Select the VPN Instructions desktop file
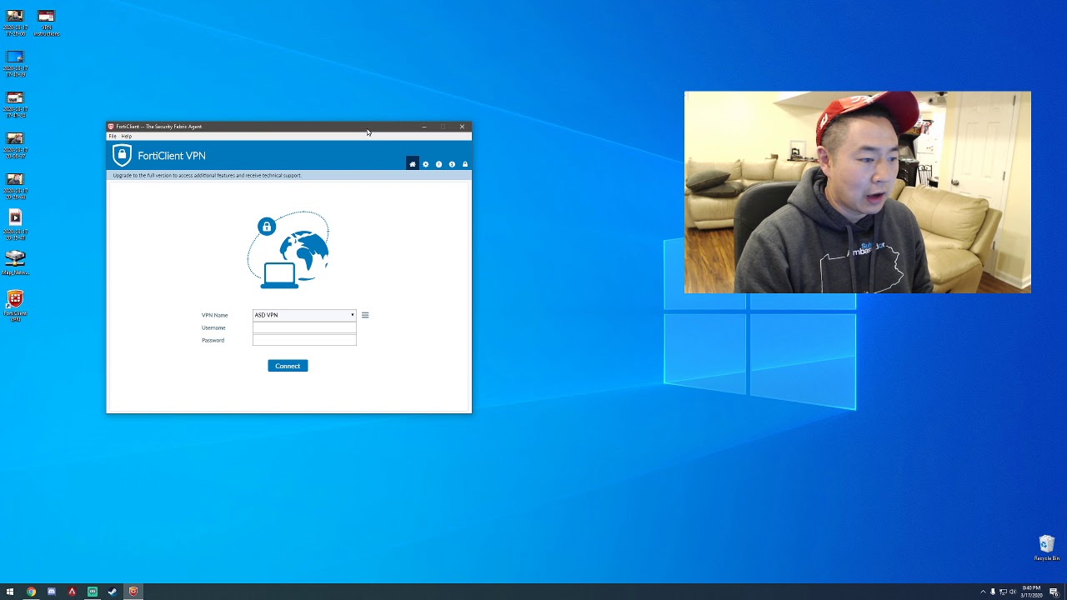 47,23
